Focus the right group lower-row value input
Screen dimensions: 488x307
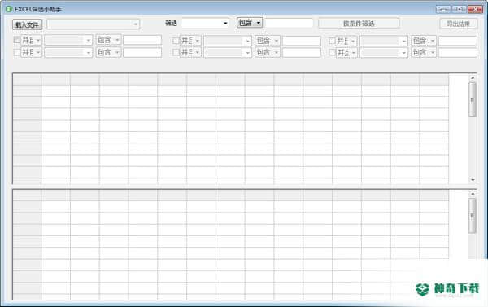click(x=458, y=52)
